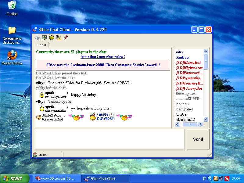Click the 'Currently, there are 51 players' text
The image size is (244, 183).
click(72, 52)
